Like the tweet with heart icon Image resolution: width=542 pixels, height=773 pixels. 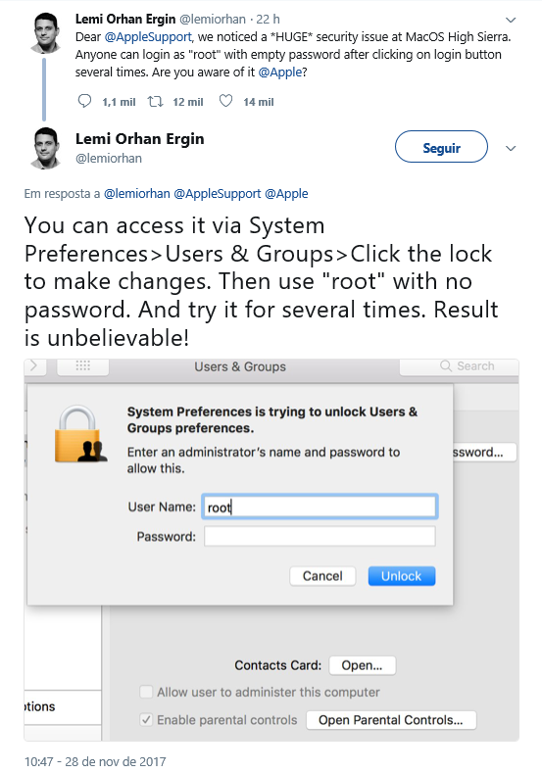[x=225, y=101]
